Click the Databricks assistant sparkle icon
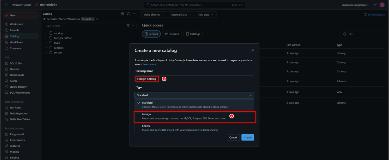The height and width of the screenshot is (160, 389). coord(375,5)
